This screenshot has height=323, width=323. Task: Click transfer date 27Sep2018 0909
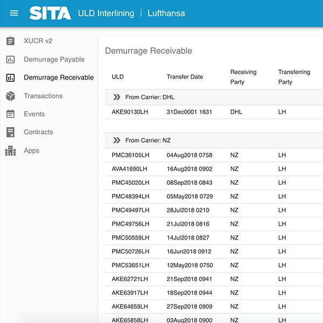[x=189, y=306]
